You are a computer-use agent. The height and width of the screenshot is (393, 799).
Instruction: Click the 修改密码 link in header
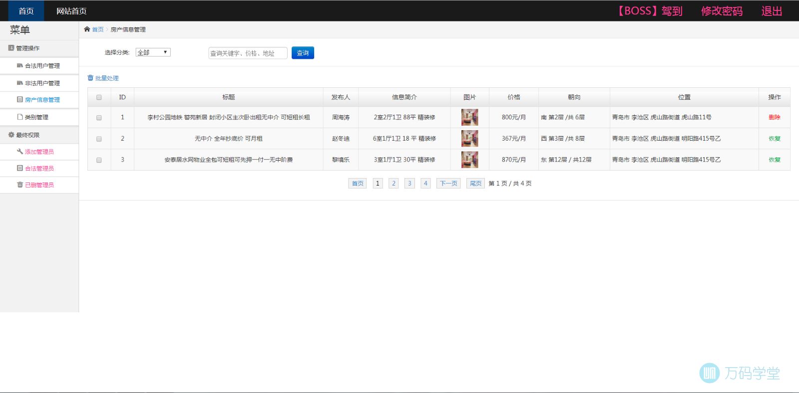click(x=722, y=11)
